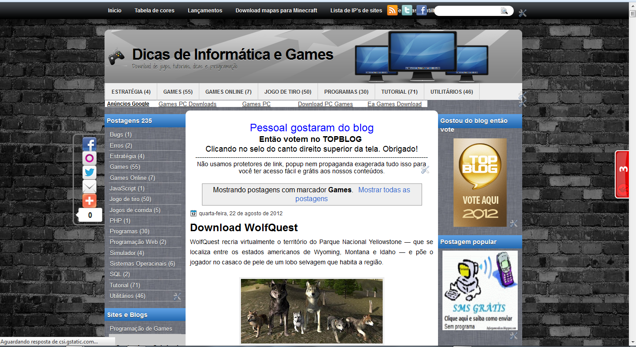The width and height of the screenshot is (636, 347).
Task: Open the Jogo de tiro (50) sidebar label
Action: pyautogui.click(x=131, y=199)
